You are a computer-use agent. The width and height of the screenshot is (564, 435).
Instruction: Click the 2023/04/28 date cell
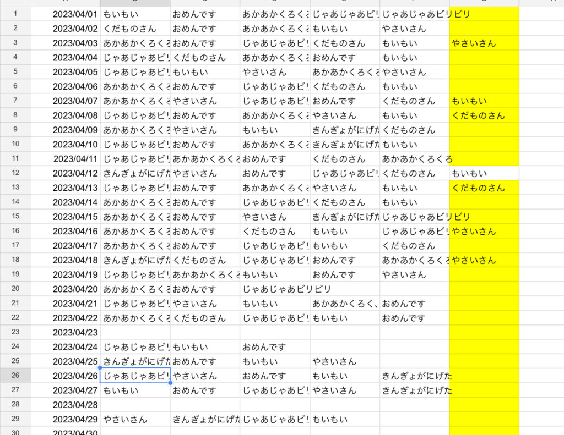[66, 405]
